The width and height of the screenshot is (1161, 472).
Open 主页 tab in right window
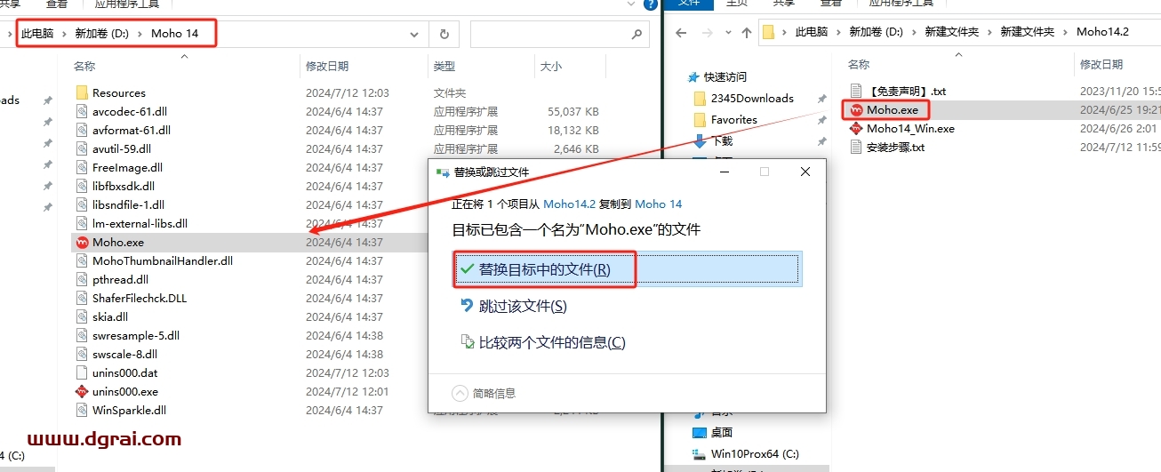coord(738,4)
